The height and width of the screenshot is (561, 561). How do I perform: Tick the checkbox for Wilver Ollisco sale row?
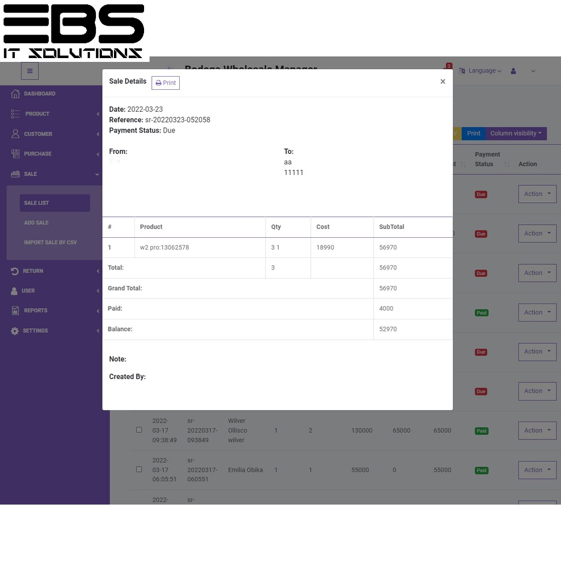pos(139,430)
